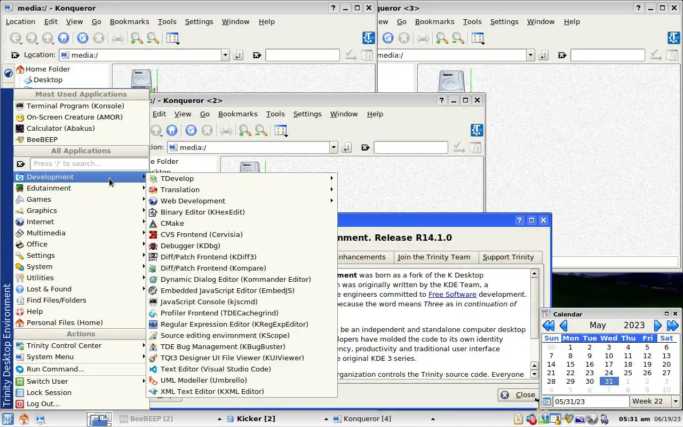The height and width of the screenshot is (427, 683).
Task: Click zoom in magnifier in Konqueror <3>
Action: (x=442, y=38)
